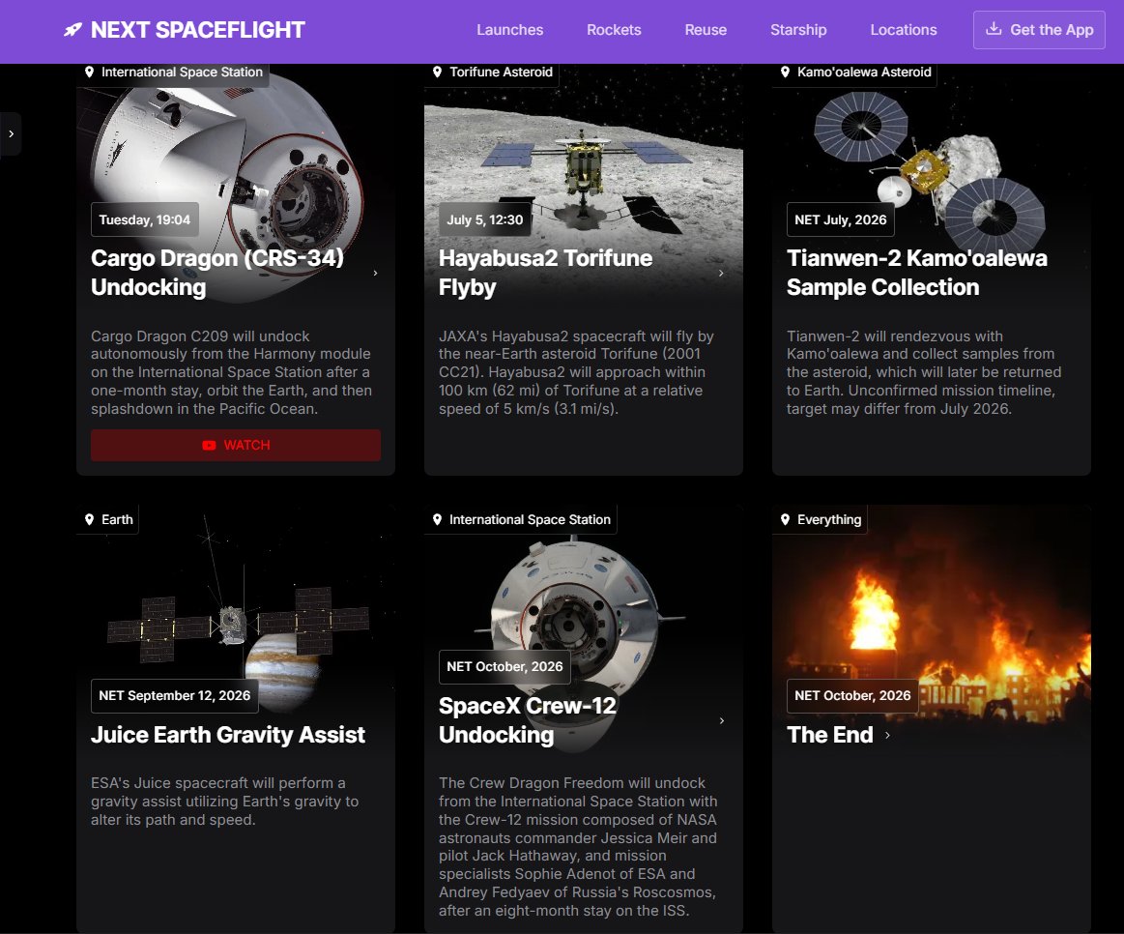
Task: Click the Crew Dragon Freedom description text
Action: click(x=579, y=846)
